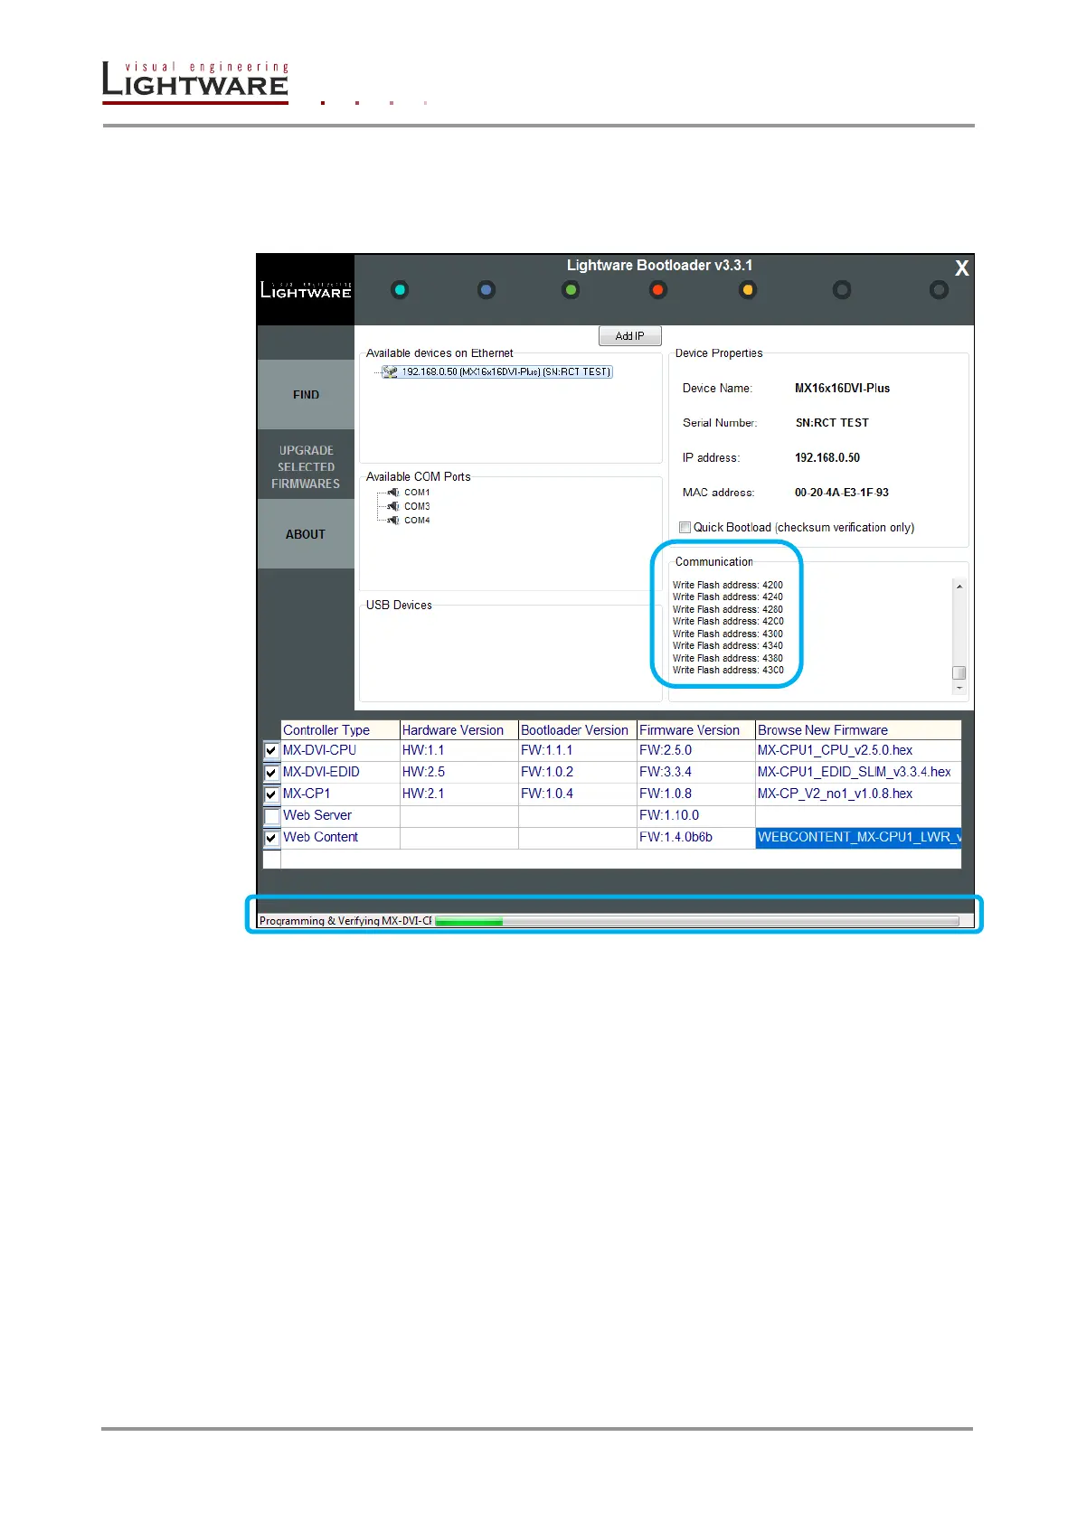Viewport: 1077px width, 1522px height.
Task: Click IP address value 192.168.0.50
Action: point(827,458)
